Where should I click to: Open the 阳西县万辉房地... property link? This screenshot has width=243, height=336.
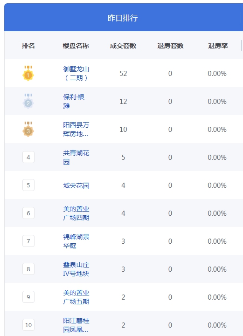pos(76,129)
